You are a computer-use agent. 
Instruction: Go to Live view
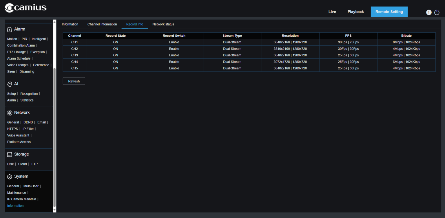(x=332, y=12)
